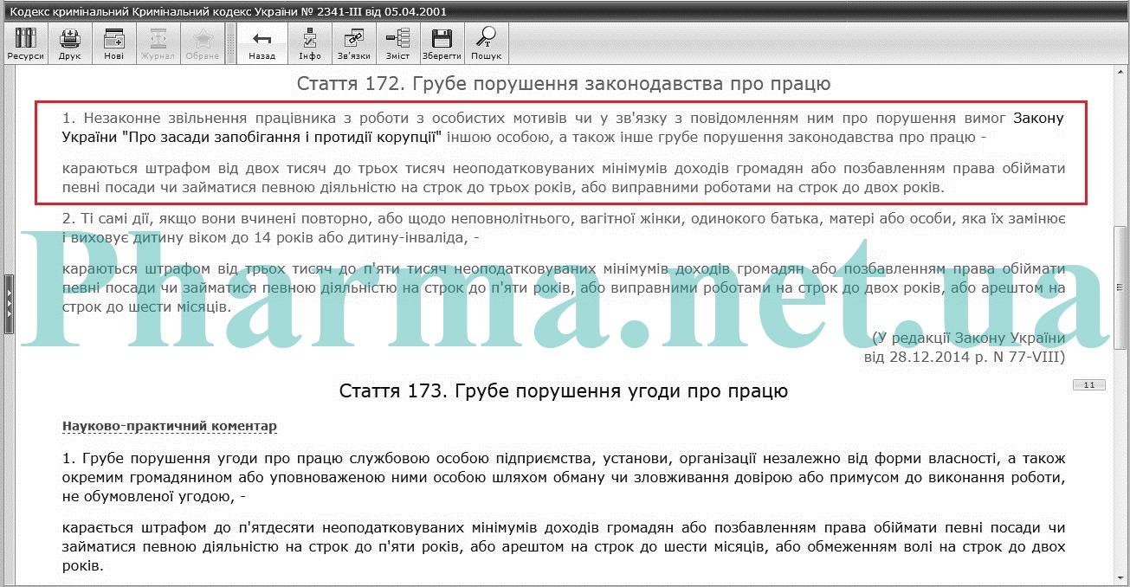Viewport: 1130px width, 587px height.
Task: Click the toolbar drag grip separator
Action: 230,43
